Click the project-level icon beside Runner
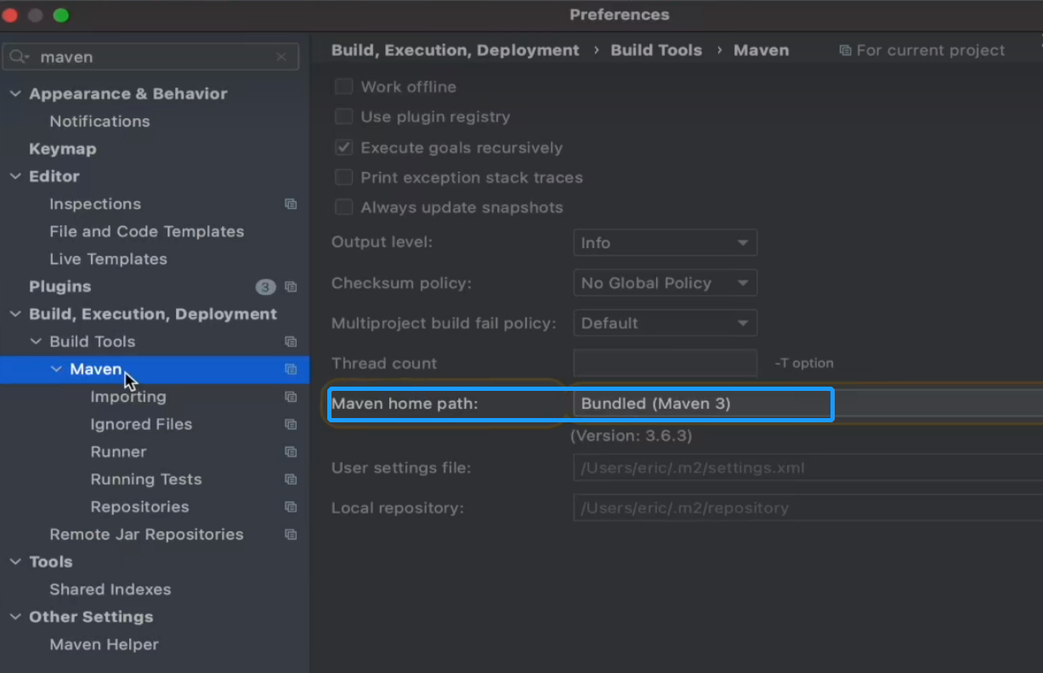Image resolution: width=1043 pixels, height=673 pixels. pyautogui.click(x=291, y=452)
